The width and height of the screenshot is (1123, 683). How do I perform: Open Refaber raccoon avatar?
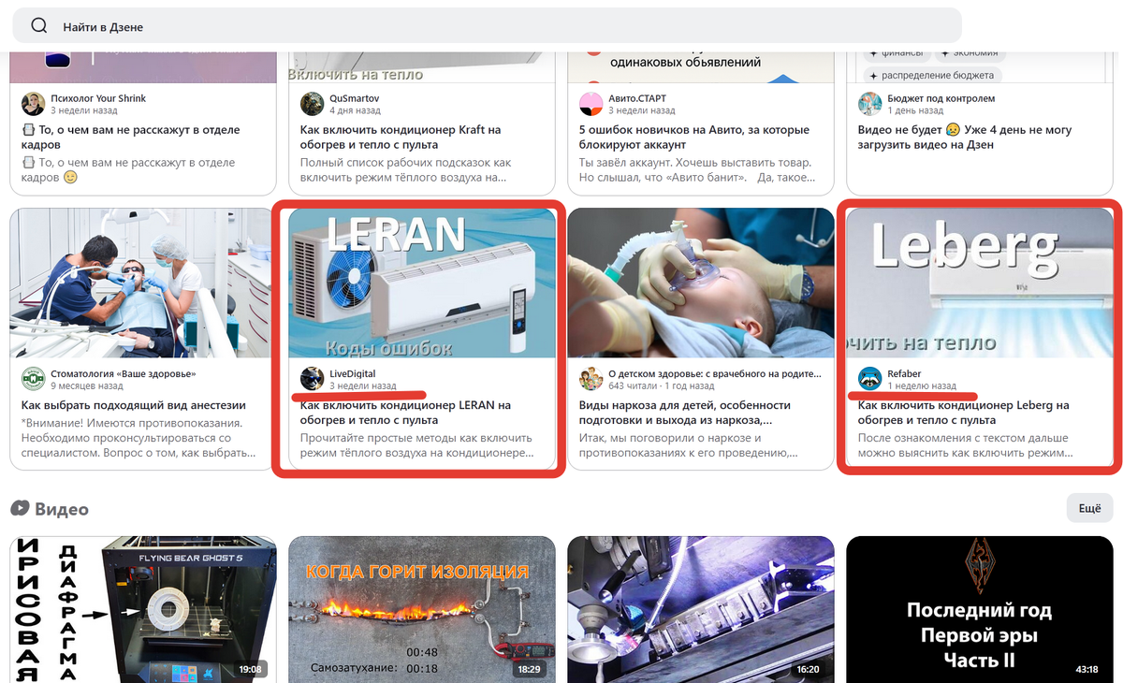(870, 379)
